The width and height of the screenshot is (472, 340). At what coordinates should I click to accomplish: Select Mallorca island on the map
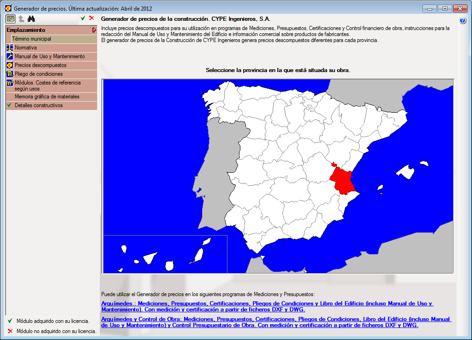(x=406, y=172)
